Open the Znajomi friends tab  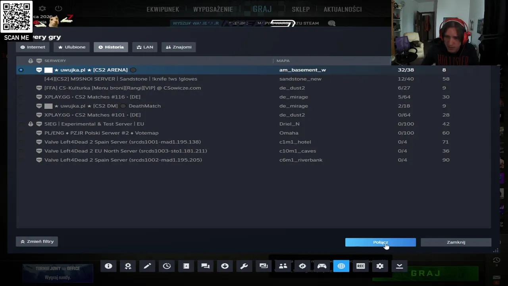tap(179, 47)
